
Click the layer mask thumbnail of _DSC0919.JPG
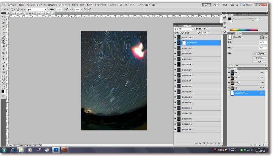point(184,43)
